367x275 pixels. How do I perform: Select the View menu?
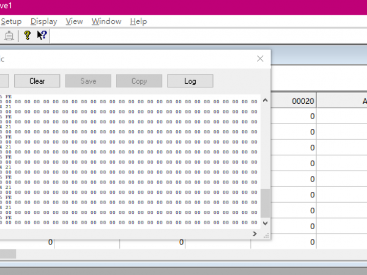(x=74, y=21)
